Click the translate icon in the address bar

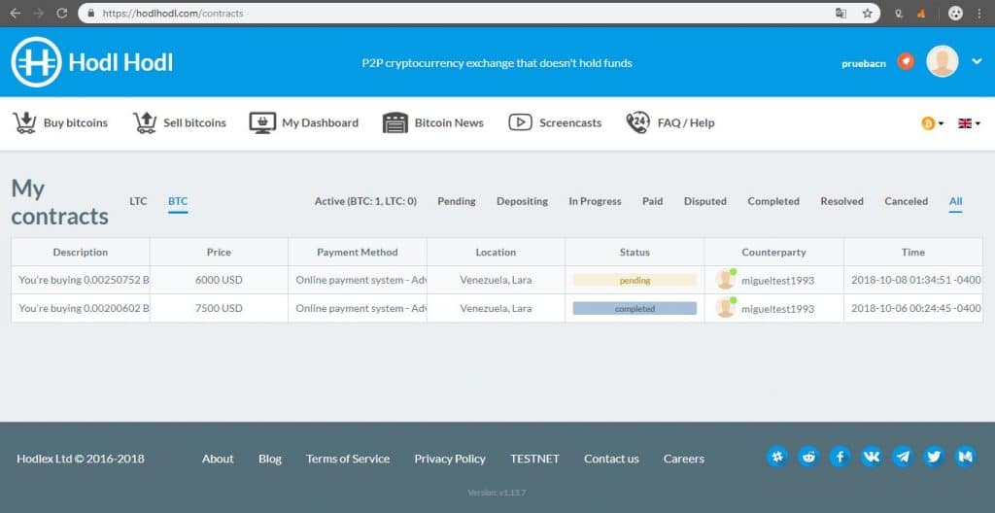tap(841, 13)
